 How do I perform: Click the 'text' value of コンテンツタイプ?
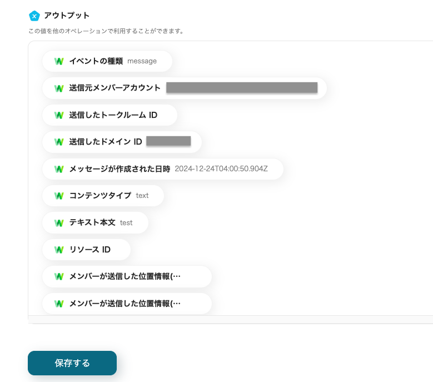point(142,196)
